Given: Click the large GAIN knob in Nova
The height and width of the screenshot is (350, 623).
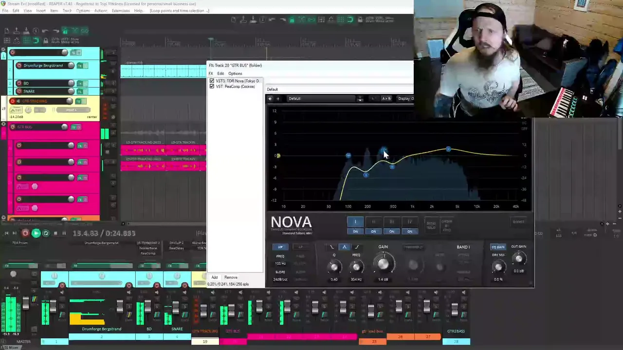Looking at the screenshot, I should coord(383,264).
